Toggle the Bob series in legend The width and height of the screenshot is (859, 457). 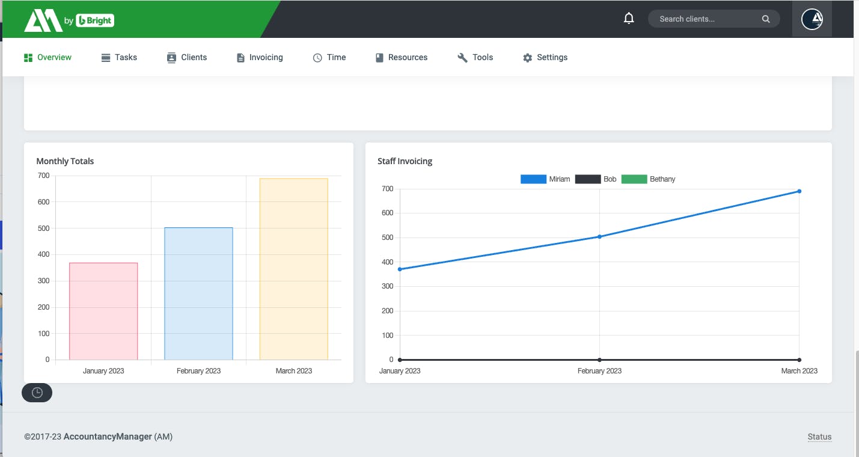click(x=596, y=179)
